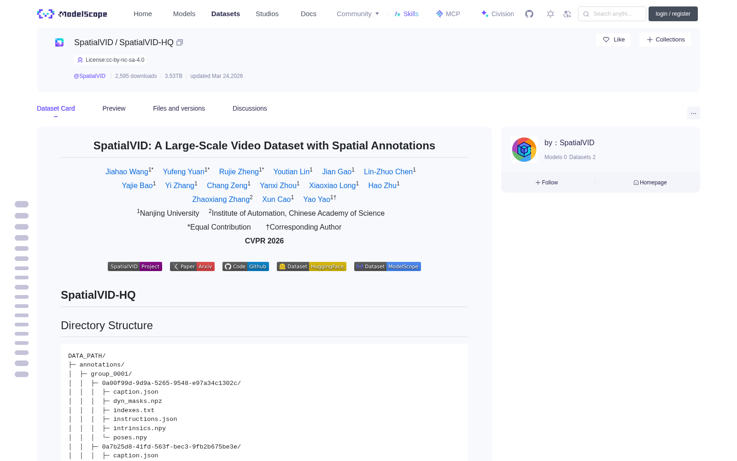737x461 pixels.
Task: Open author Rujie Zheng's link
Action: [239, 172]
